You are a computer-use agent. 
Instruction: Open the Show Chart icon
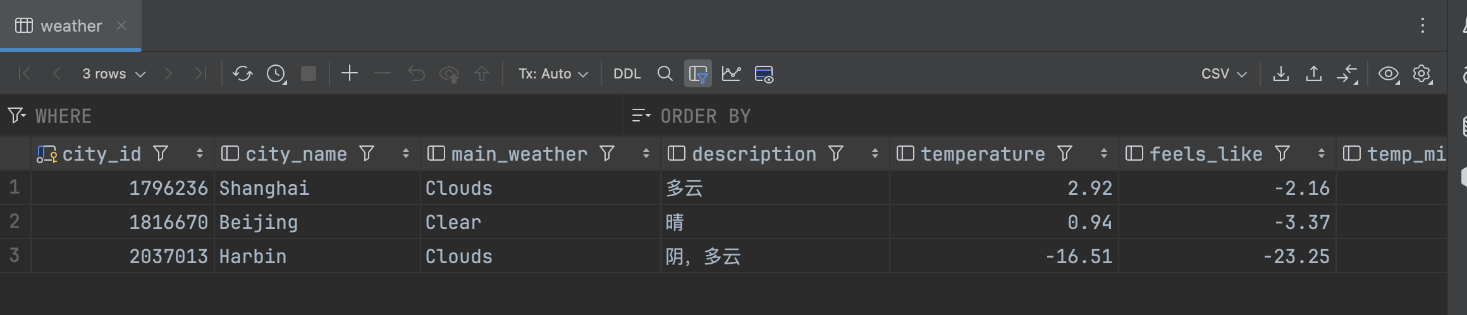point(731,74)
